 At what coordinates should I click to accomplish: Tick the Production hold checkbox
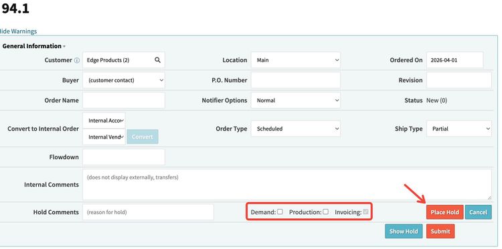[x=325, y=212]
